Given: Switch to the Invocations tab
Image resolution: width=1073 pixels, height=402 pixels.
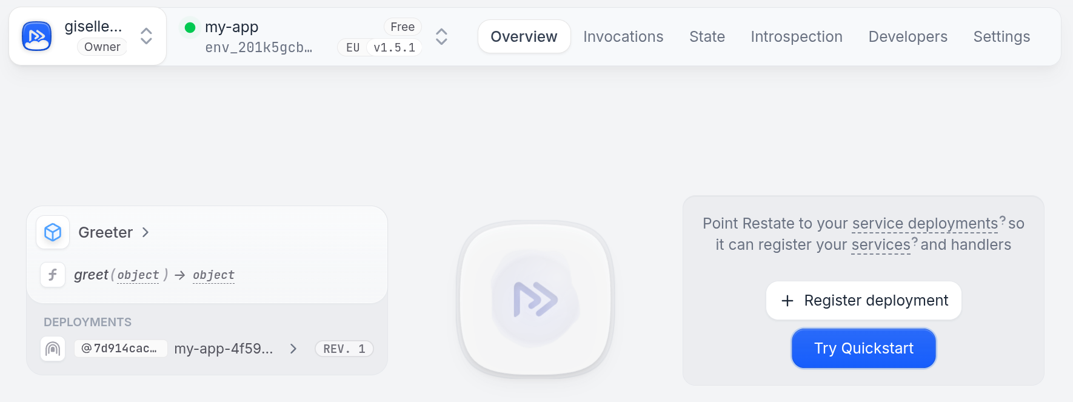Looking at the screenshot, I should [x=623, y=36].
